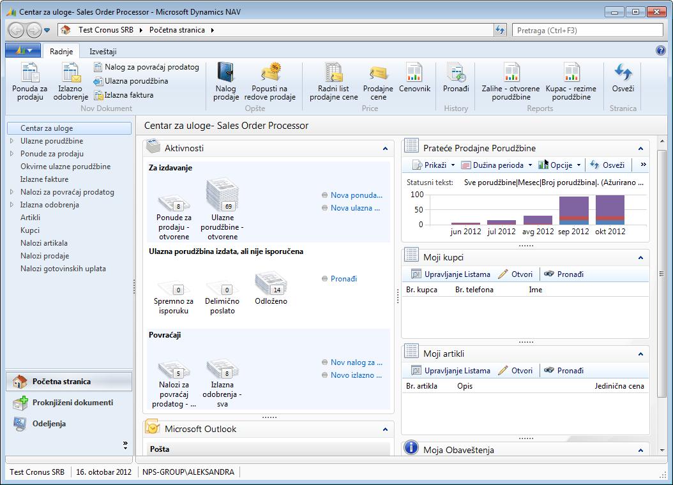Screen dimensions: 673x485
Task: Create a new Ponuda za prodaju document
Action: click(x=29, y=82)
